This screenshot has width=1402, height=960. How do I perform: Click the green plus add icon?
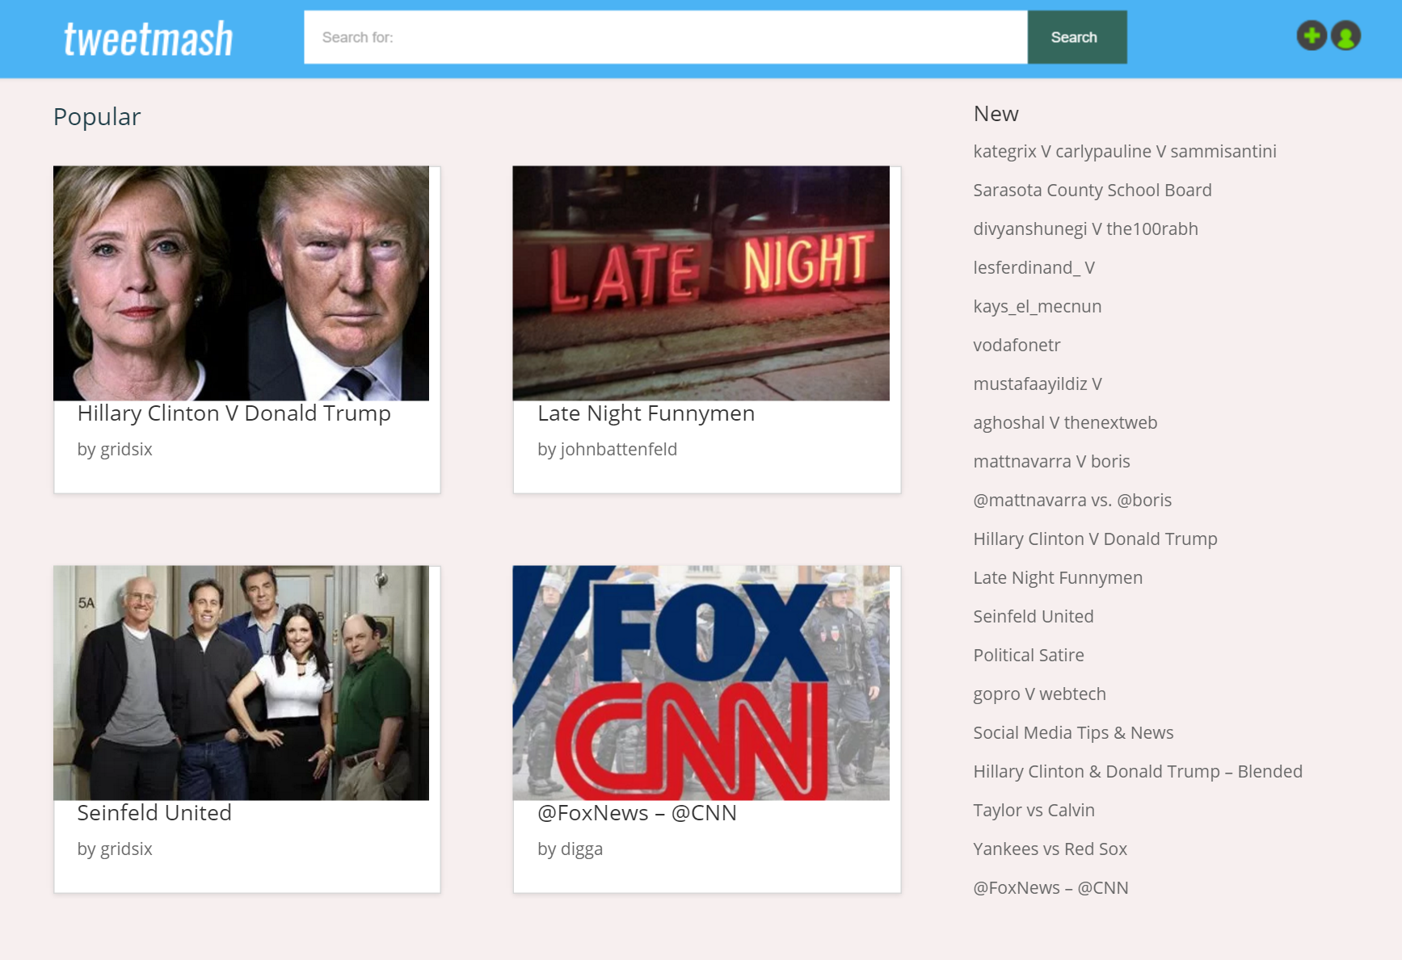(1311, 36)
